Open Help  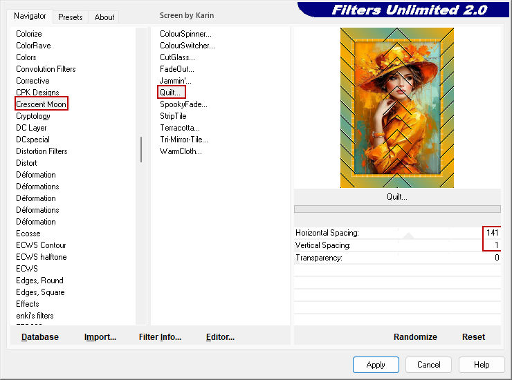[482, 365]
